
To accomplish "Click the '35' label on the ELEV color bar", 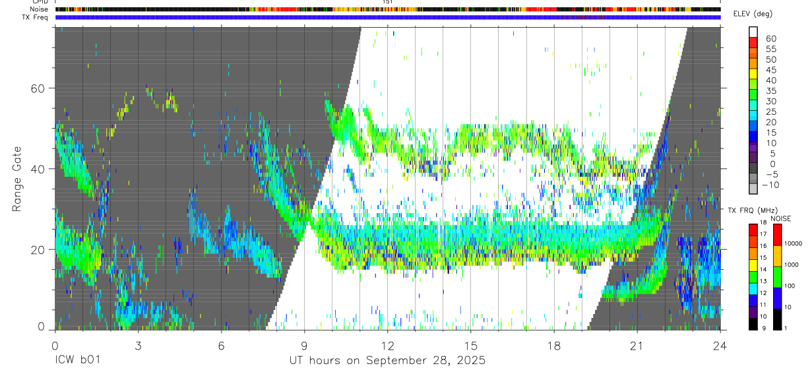I will (x=770, y=91).
